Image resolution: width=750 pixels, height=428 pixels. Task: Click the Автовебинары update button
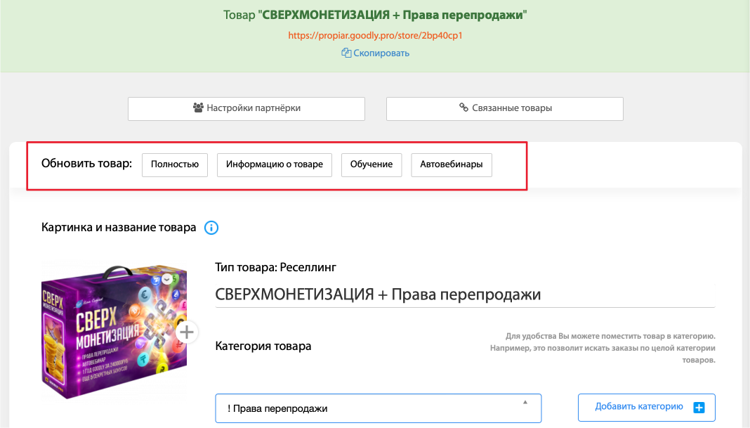coord(451,164)
